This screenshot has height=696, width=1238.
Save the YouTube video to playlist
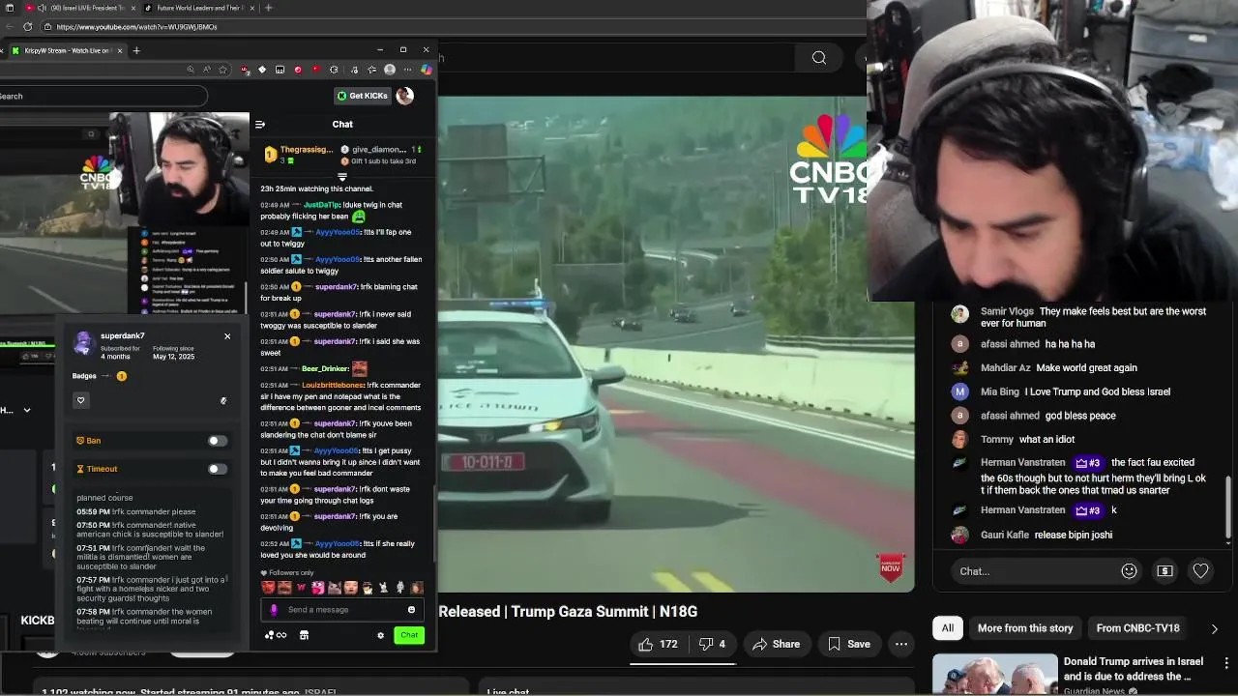pos(848,644)
